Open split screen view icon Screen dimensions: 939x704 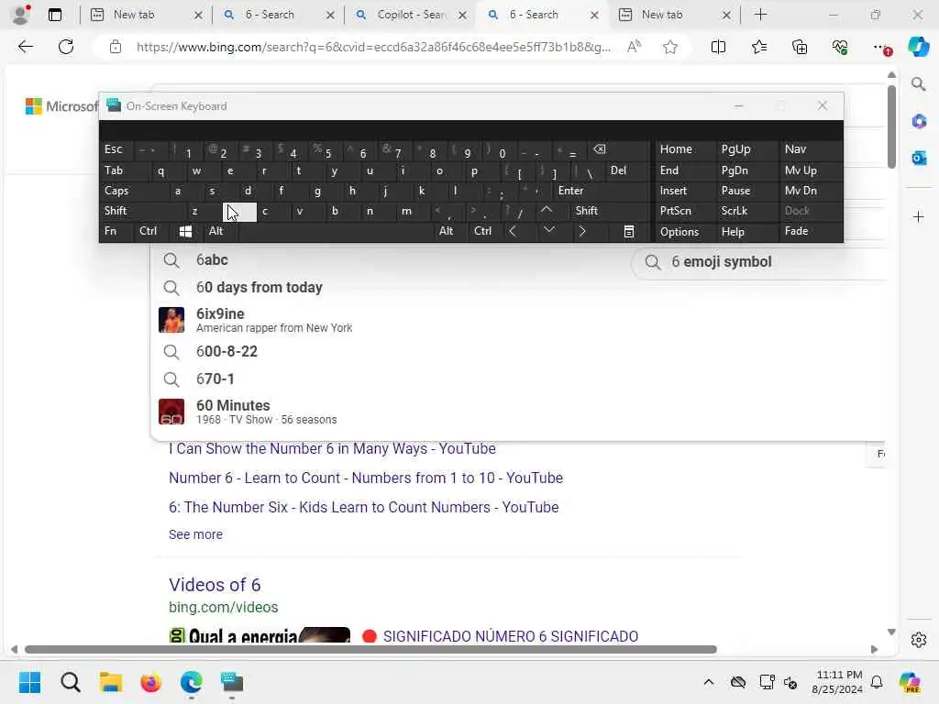click(718, 47)
